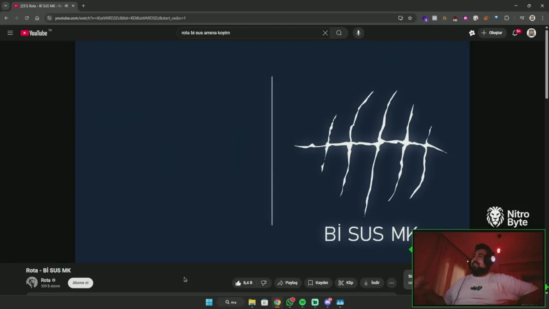
Task: Open Discord from the taskbar
Action: 328,302
